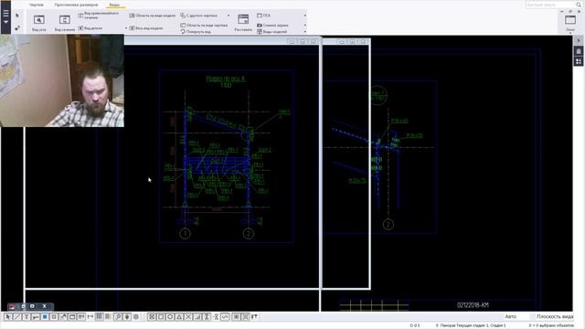Click the arrow select-all switch in bottom toolbar

(8, 317)
